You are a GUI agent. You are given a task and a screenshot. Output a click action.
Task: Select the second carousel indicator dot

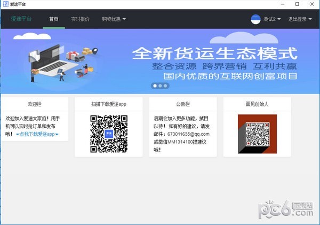click(x=160, y=86)
